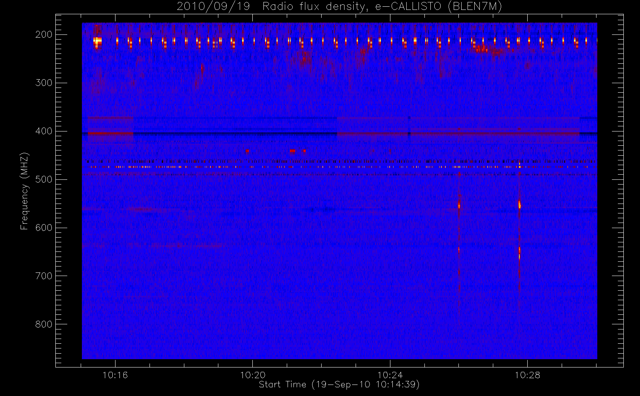Click the 500 frequency tick label

pos(44,179)
